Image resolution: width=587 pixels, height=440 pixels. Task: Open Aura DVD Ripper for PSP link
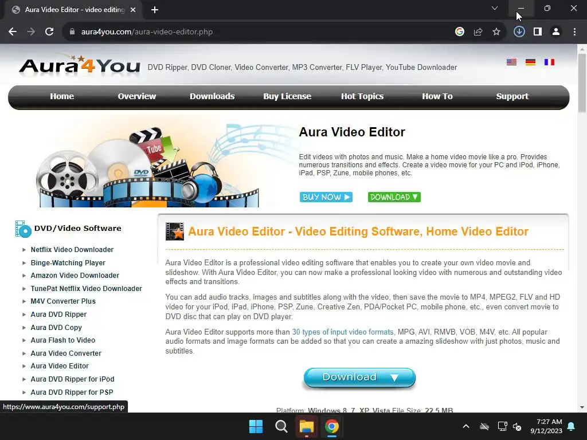(72, 392)
